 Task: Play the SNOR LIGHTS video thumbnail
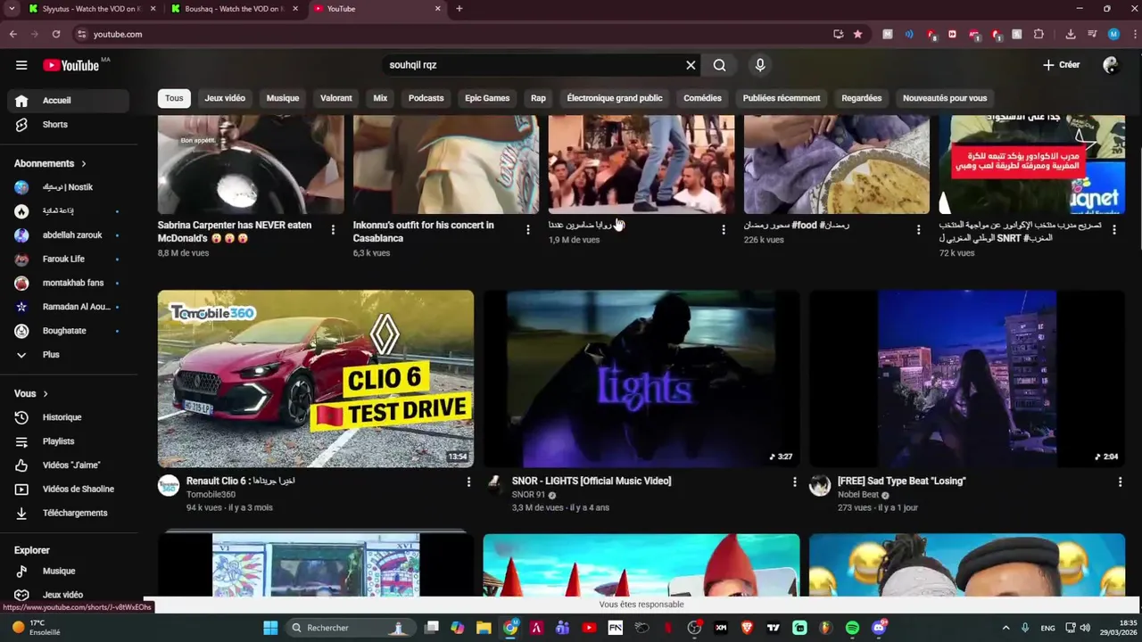pos(641,379)
